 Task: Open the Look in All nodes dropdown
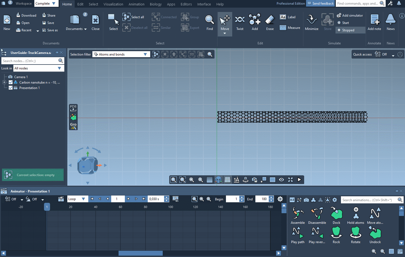pos(59,68)
